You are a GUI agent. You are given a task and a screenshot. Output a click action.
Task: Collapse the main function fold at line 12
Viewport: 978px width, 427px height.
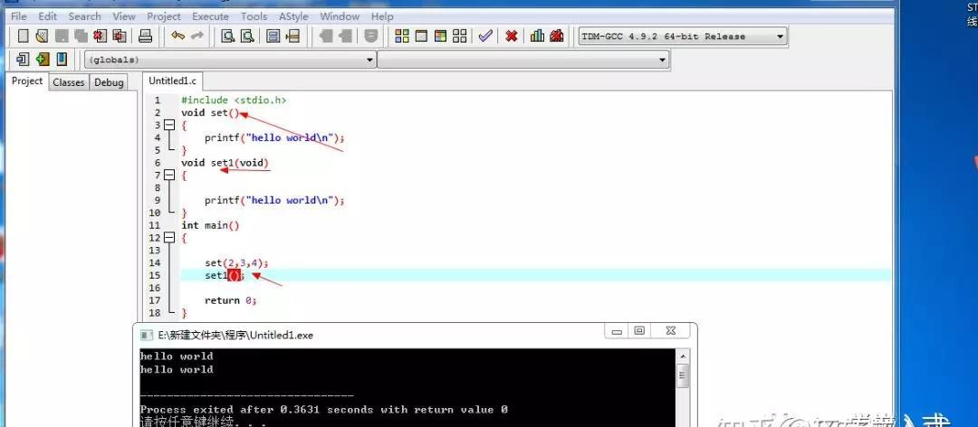coord(168,238)
